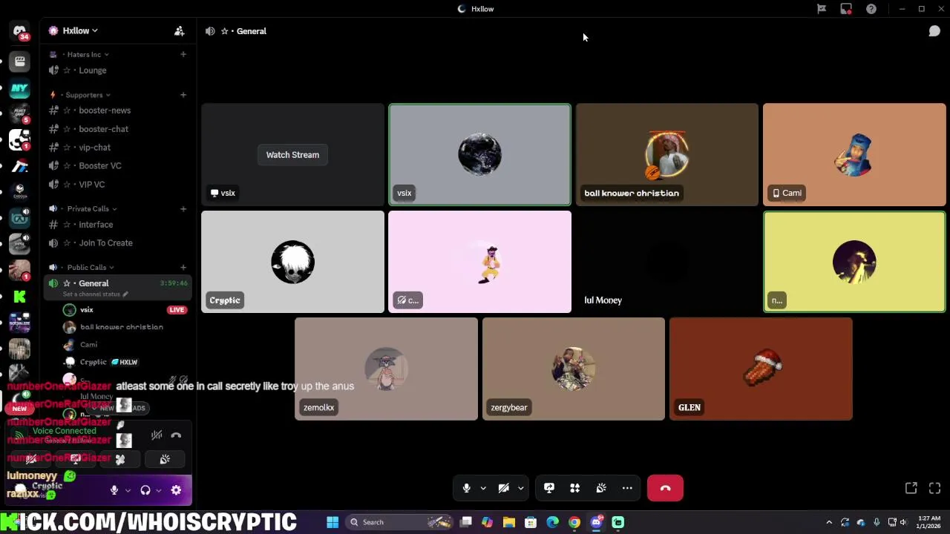Image resolution: width=950 pixels, height=534 pixels.
Task: Open File Explorer from taskbar
Action: tap(509, 522)
